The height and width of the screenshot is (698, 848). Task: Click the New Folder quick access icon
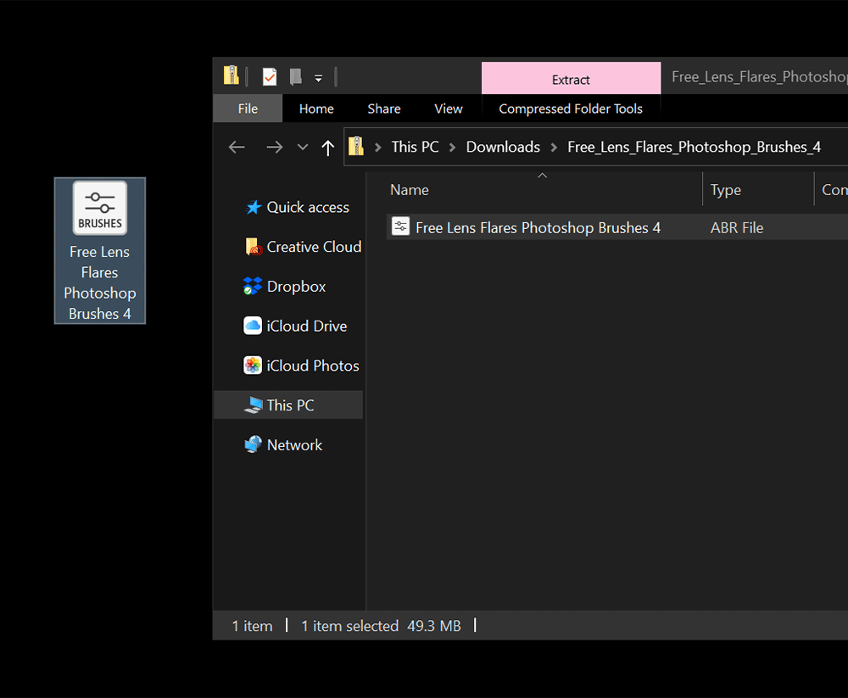click(295, 76)
